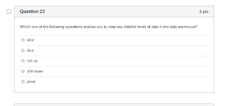Image resolution: width=242 pixels, height=106 pixels.
Task: Click the word "warehouse?" in the prompt
Action: (188, 27)
